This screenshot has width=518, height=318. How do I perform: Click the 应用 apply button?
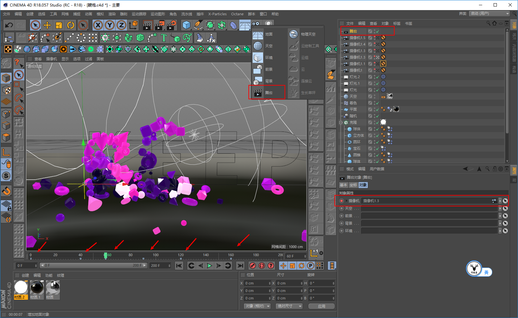[321, 306]
